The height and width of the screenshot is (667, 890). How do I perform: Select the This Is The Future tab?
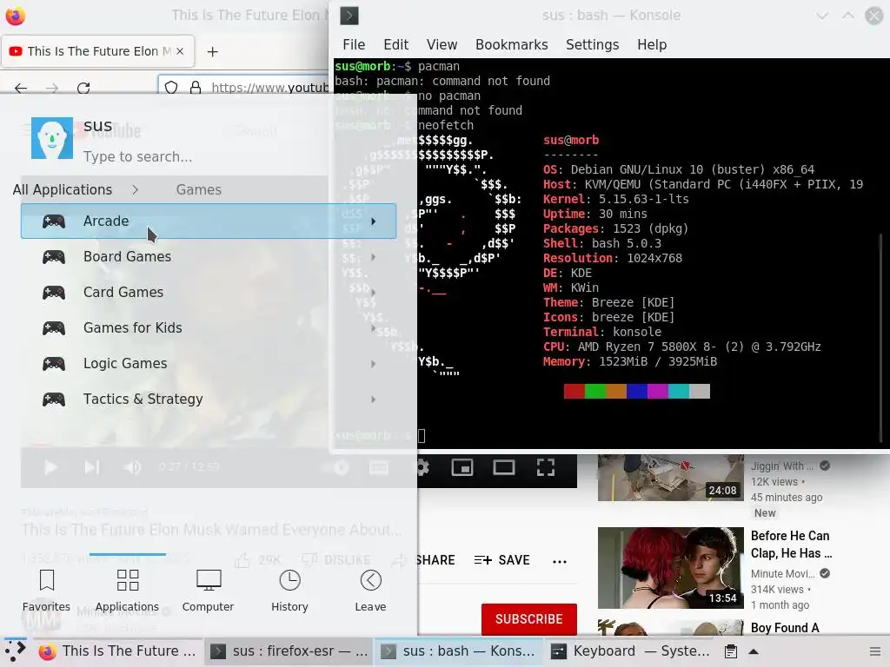click(98, 51)
